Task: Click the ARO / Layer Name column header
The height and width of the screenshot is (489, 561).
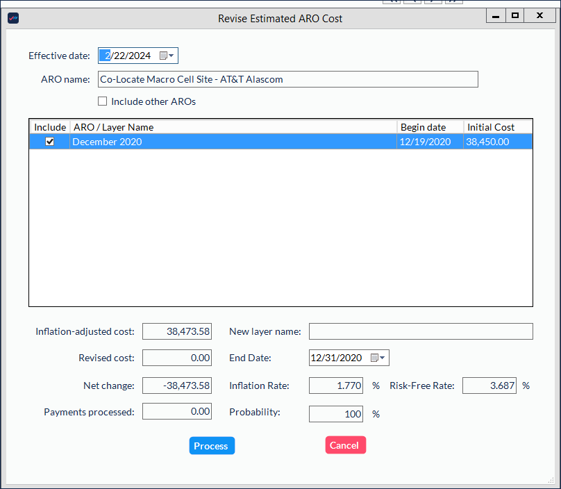Action: click(233, 127)
